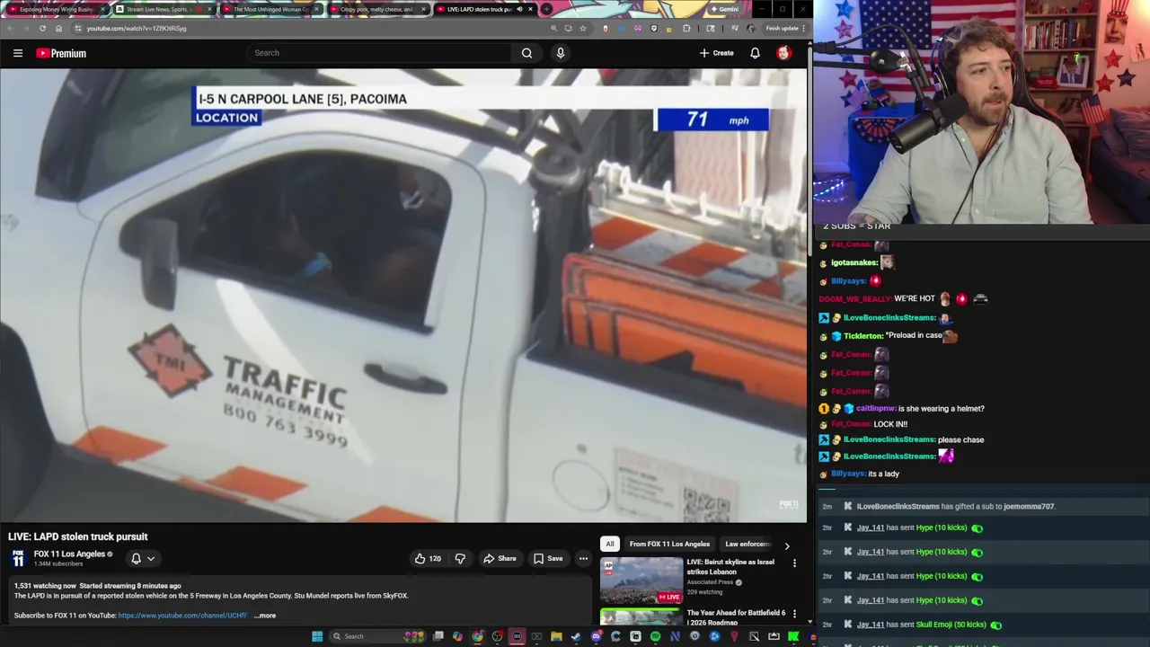This screenshot has height=647, width=1150.
Task: Click gifted sub alert to joemomma707
Action: tap(956, 506)
